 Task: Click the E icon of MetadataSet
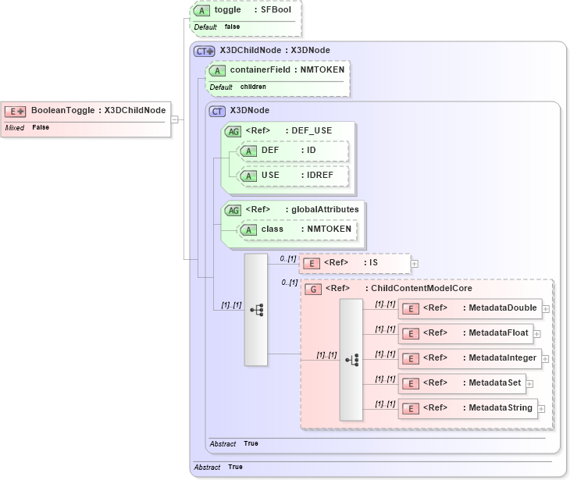click(x=411, y=384)
